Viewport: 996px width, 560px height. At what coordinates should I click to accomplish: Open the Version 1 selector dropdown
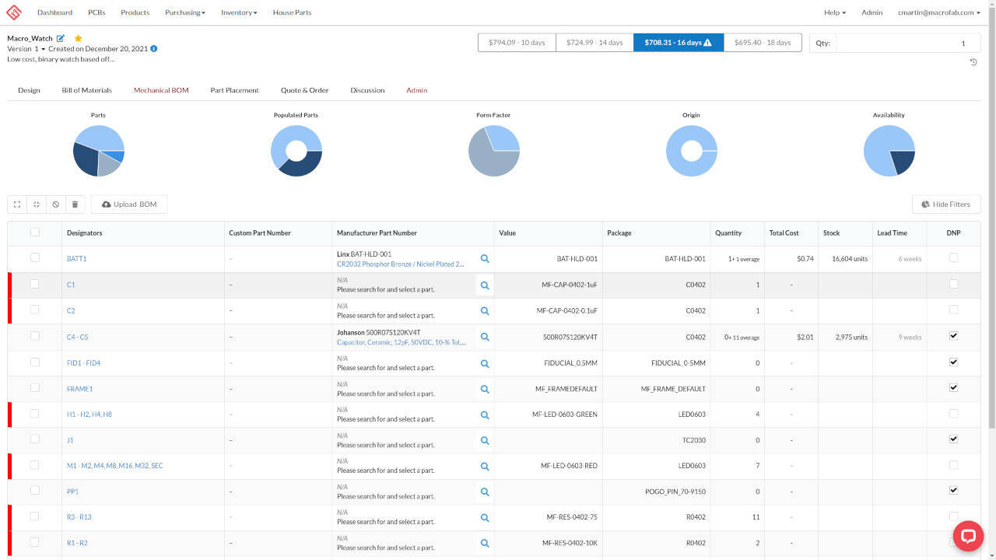click(x=26, y=49)
